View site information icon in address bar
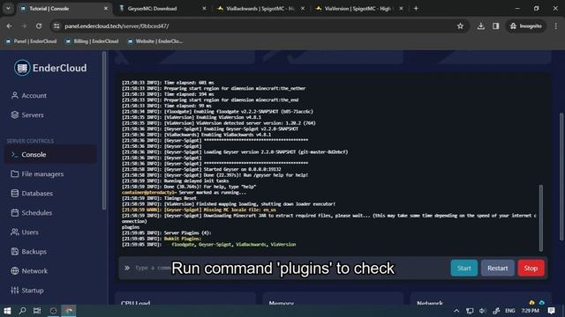The image size is (565, 317). [x=56, y=26]
